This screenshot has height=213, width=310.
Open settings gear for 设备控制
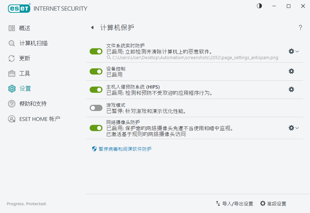[291, 71]
